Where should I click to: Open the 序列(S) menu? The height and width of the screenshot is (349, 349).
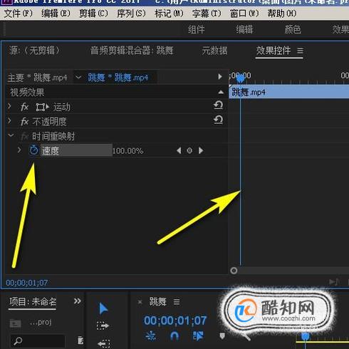(131, 14)
